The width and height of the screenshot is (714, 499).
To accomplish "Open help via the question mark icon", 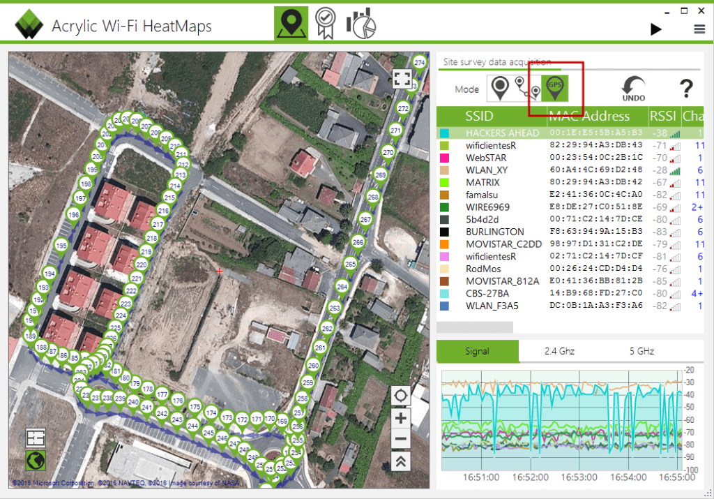I will coord(686,89).
